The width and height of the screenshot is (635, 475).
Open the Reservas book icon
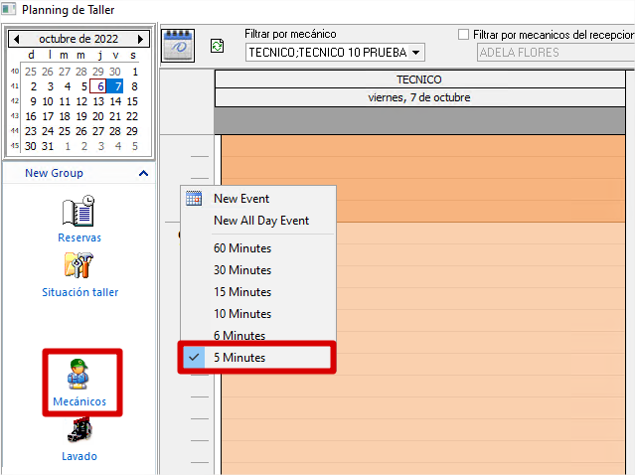pos(79,213)
